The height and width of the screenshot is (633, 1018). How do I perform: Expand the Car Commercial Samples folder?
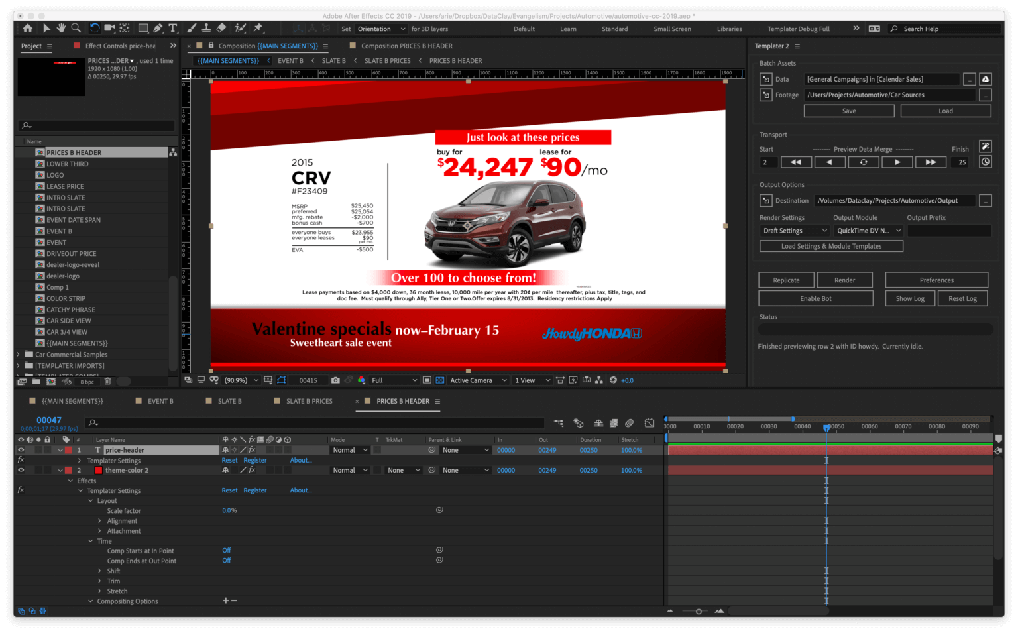point(18,355)
